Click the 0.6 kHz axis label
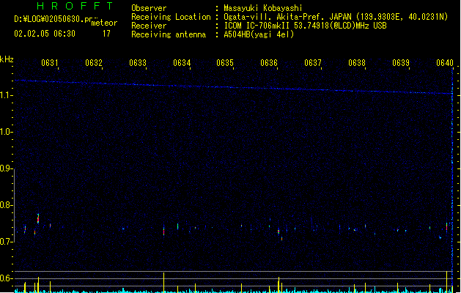461x293 pixels. point(7,278)
